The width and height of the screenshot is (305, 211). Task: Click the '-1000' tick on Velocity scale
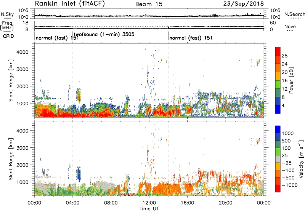290,185
